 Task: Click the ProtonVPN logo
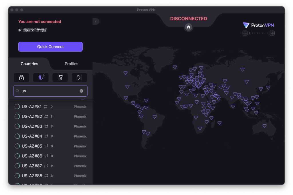pyautogui.click(x=258, y=25)
